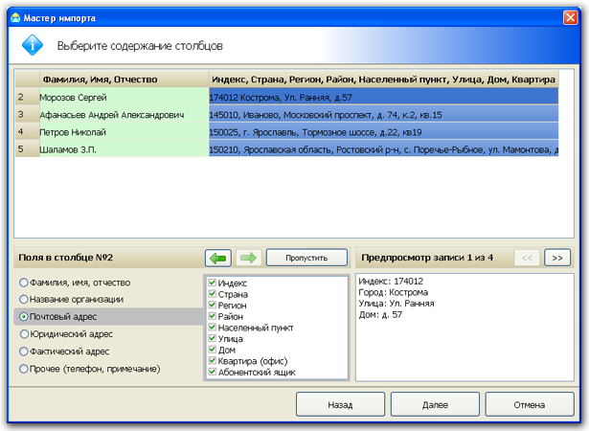Toggle the 'Страна' checkbox
The image size is (589, 431).
213,294
